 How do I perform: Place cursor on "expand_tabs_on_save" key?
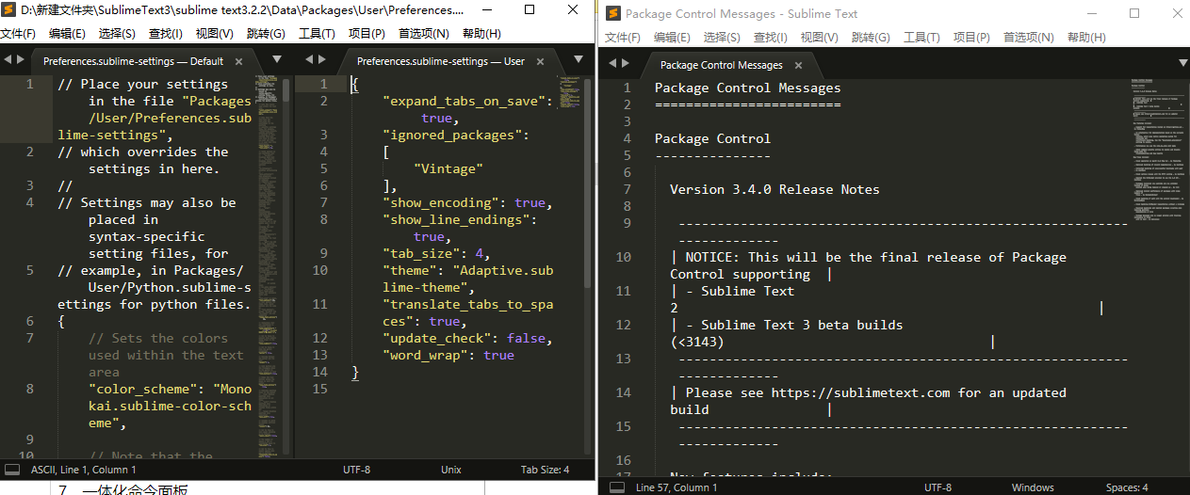463,101
